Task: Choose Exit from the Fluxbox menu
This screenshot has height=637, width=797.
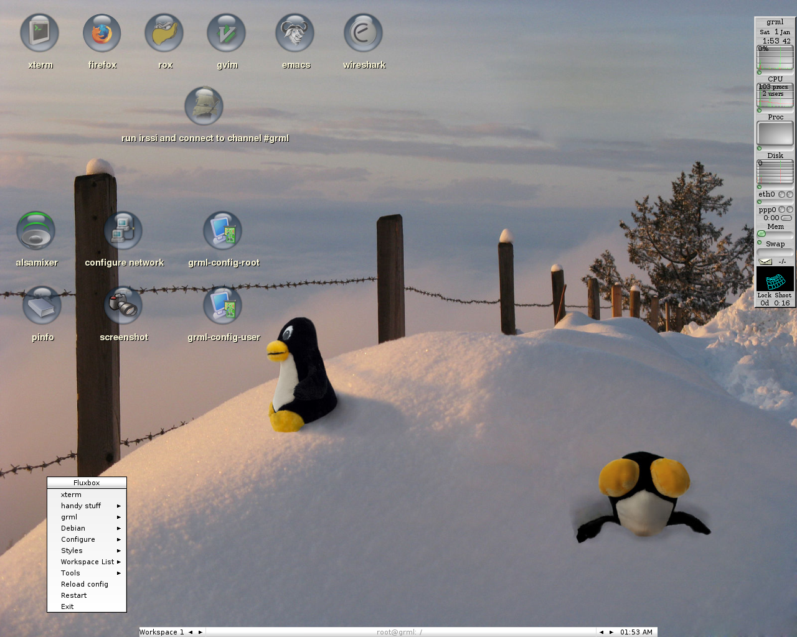Action: tap(67, 607)
